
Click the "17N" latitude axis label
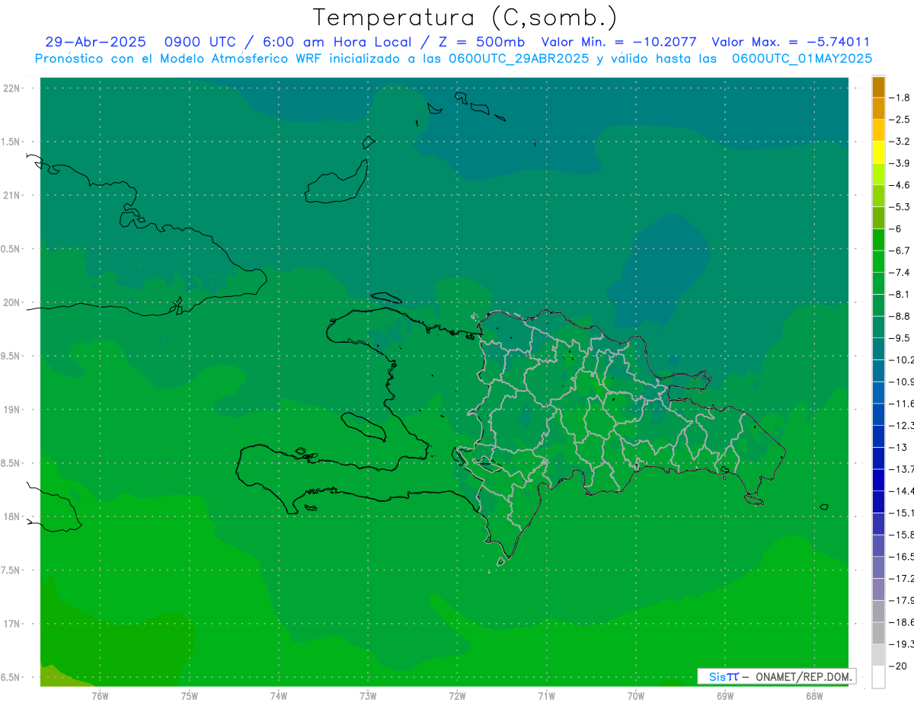[11, 624]
